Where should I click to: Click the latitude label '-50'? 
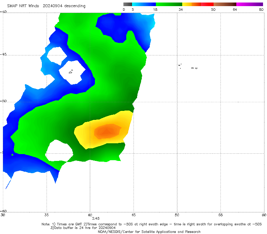click(x=3, y=101)
